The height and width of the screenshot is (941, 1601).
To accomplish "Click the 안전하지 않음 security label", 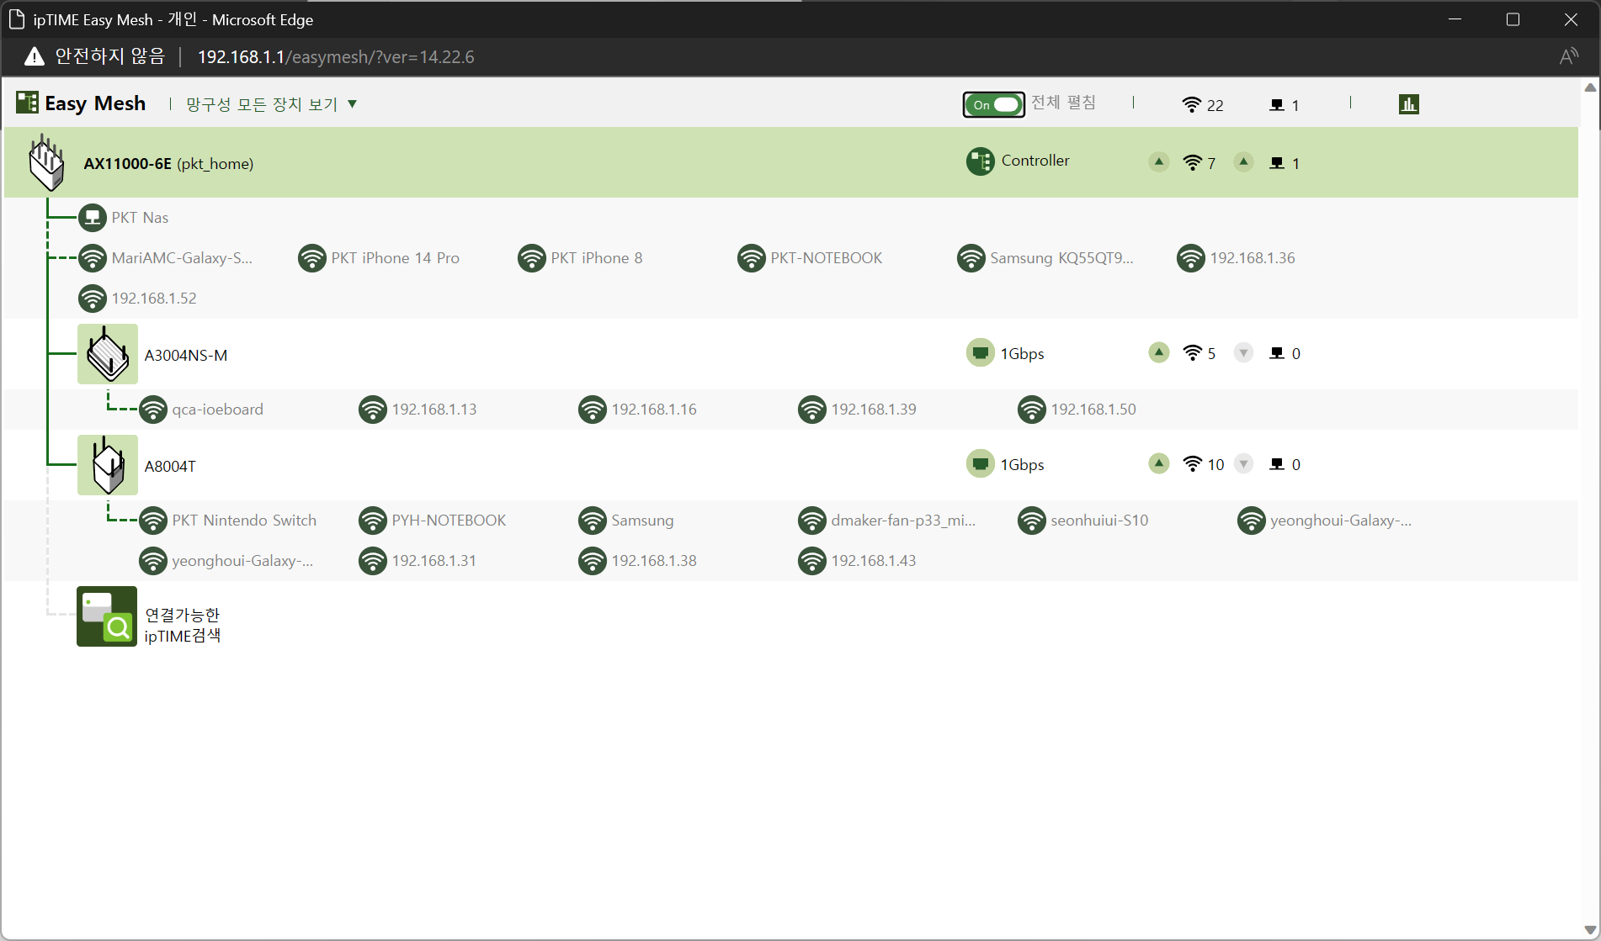I will click(110, 56).
